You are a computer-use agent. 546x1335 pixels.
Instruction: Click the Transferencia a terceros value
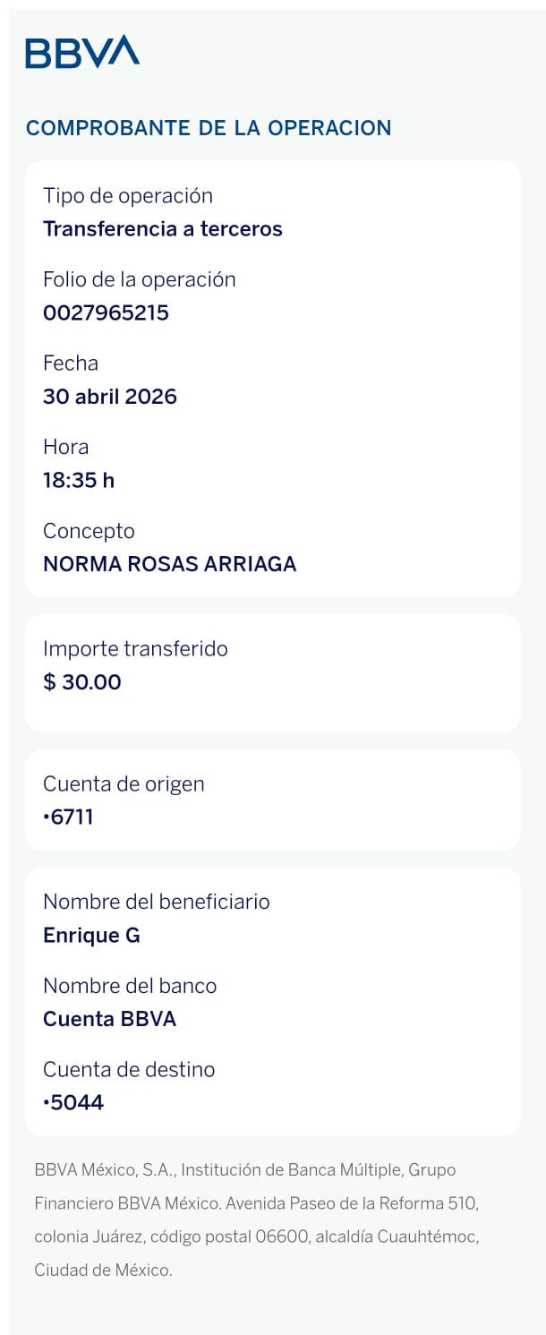click(x=163, y=229)
